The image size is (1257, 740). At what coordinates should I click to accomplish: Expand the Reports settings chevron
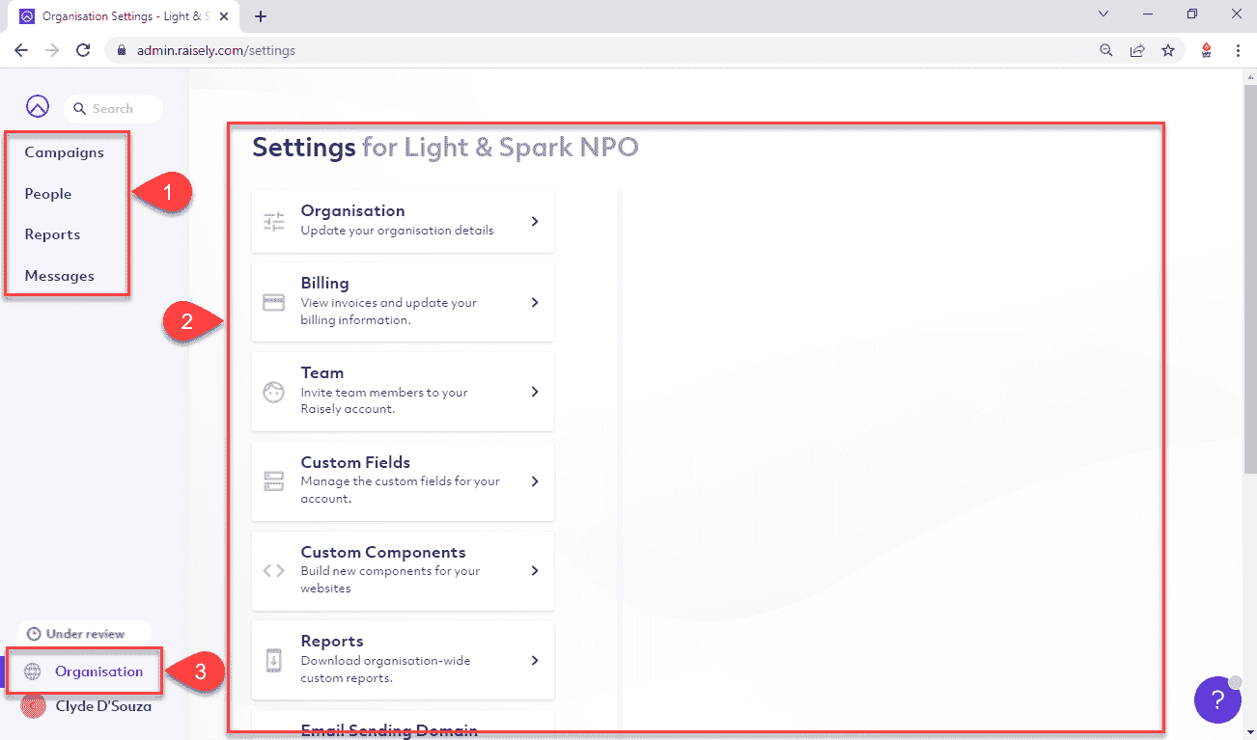point(535,660)
